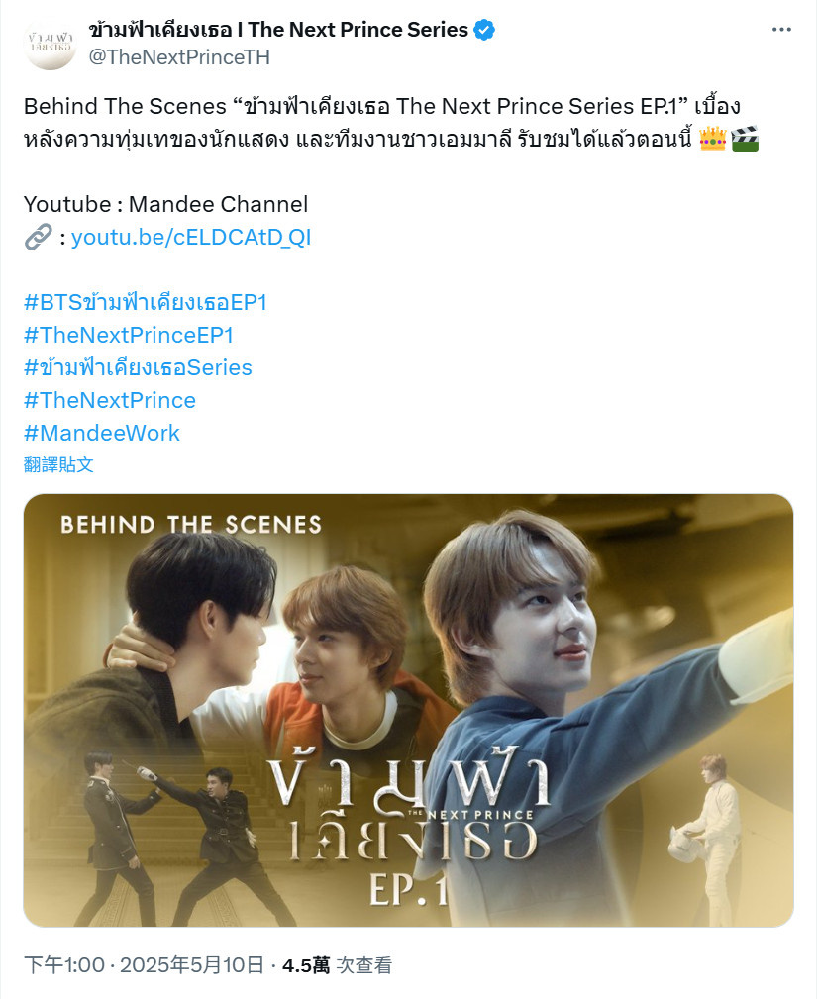Open hashtag #ข้ามฟ้าเคียงเธอSeries
819x999 pixels.
click(x=138, y=367)
